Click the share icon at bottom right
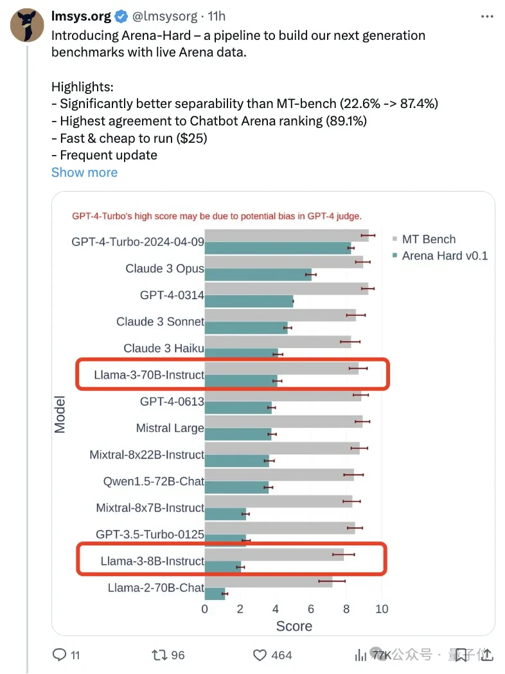 (488, 655)
